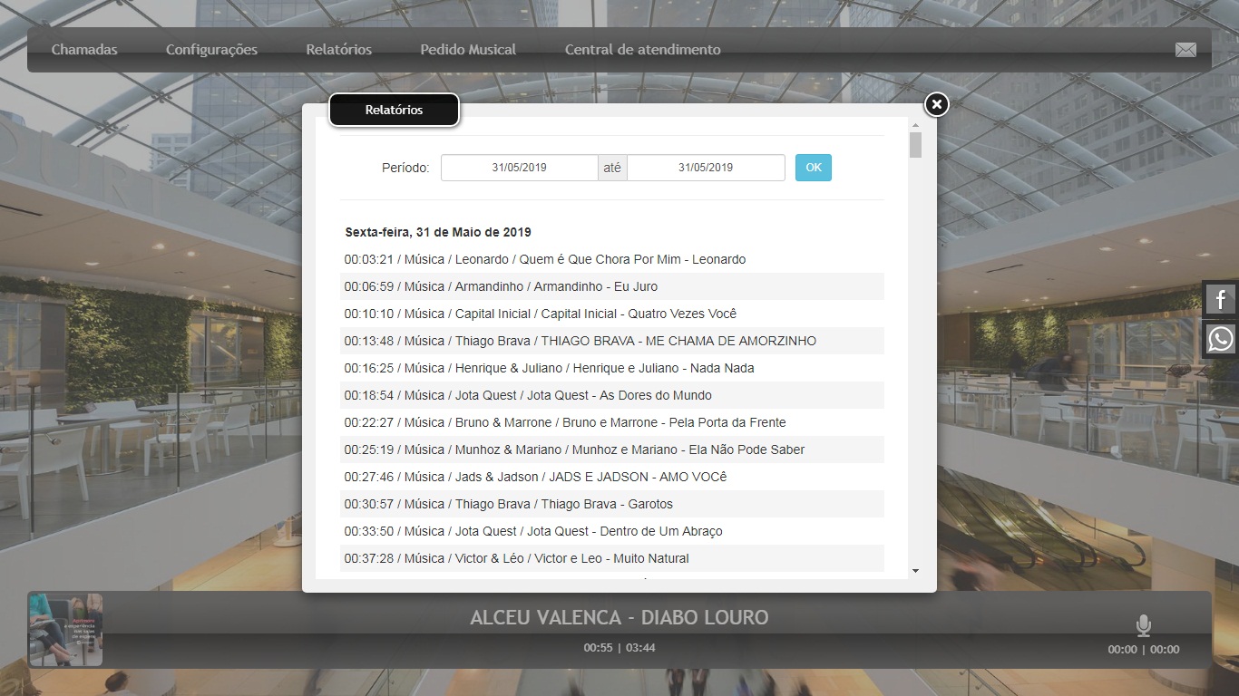The height and width of the screenshot is (696, 1239).
Task: Select the 00:03:21 Leonardo song entry
Action: tap(544, 259)
